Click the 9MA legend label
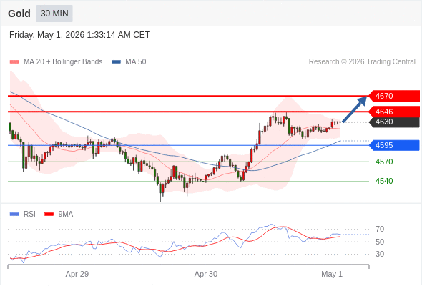Image resolution: width=422 pixels, height=286 pixels. pyautogui.click(x=66, y=214)
